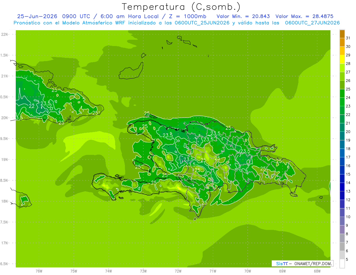Click the legend label '31' on the color scale

[x=348, y=38]
